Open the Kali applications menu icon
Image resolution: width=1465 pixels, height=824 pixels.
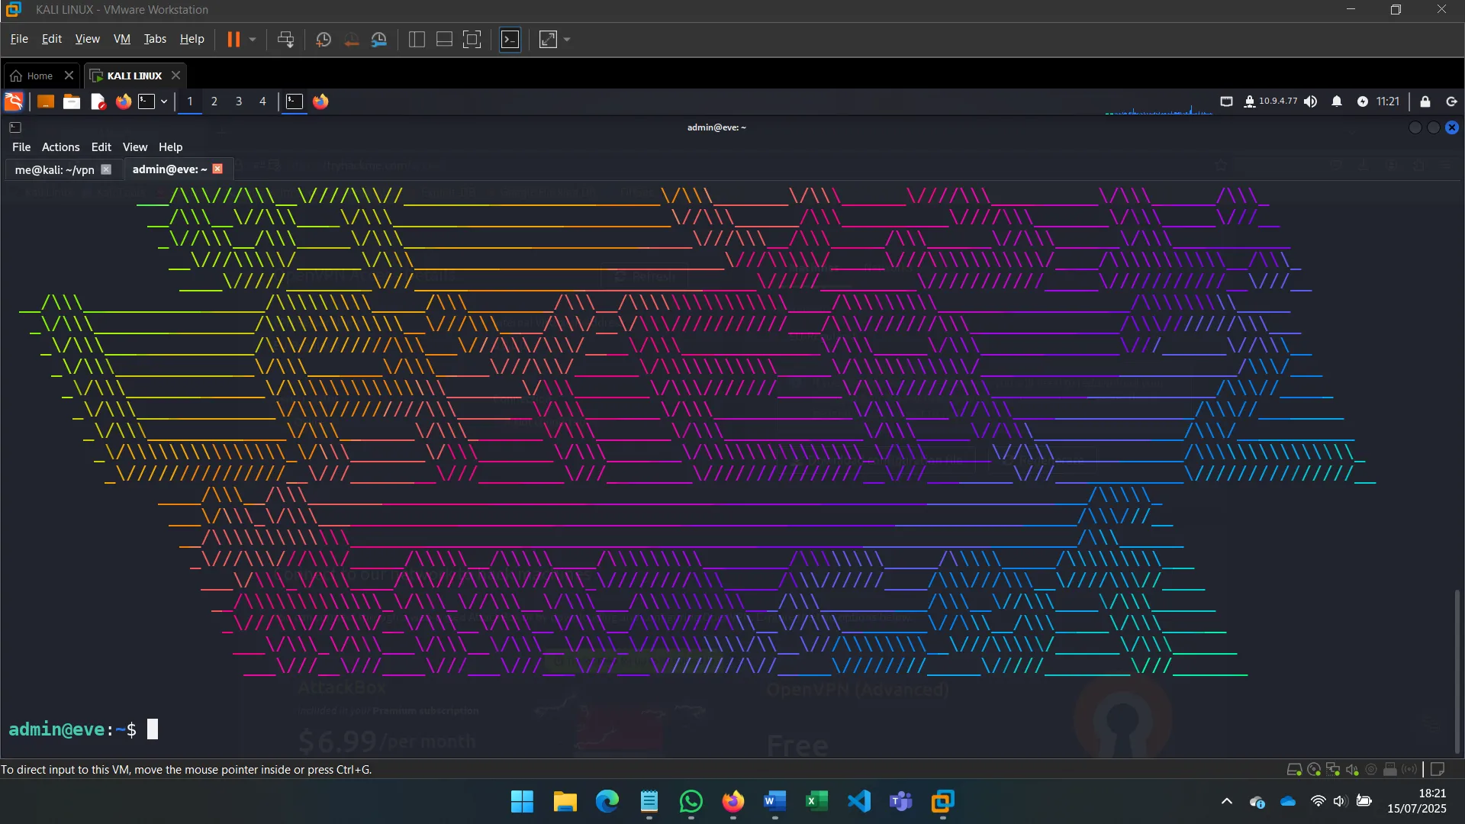tap(13, 101)
